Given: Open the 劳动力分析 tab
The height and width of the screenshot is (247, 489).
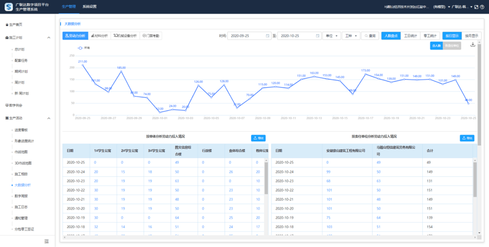Looking at the screenshot, I should pos(75,36).
